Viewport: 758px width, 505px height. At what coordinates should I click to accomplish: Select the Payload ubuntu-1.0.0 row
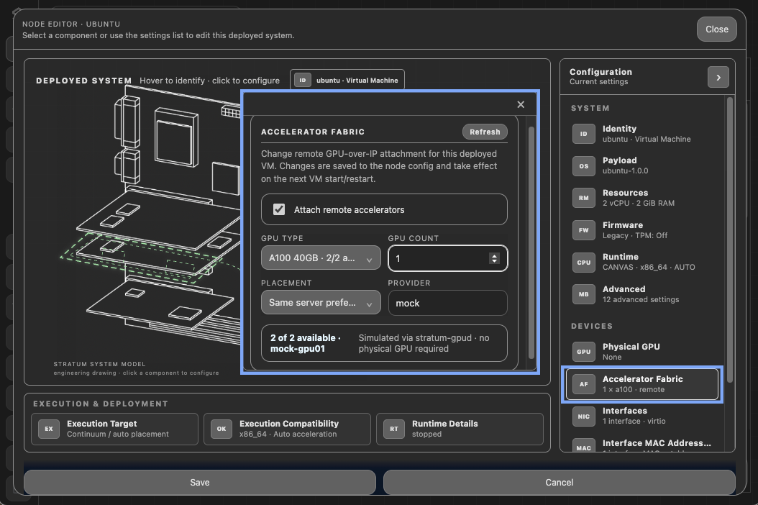coord(643,166)
